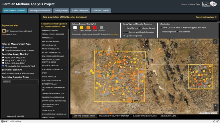The height and width of the screenshot is (123, 220).
Task: Select CALLON PETROLEUM OPERATING CO operator
Action: (54, 89)
